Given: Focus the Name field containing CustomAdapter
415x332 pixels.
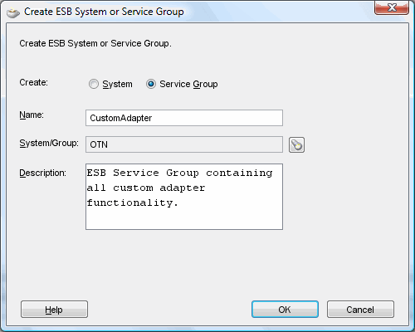Looking at the screenshot, I should tap(184, 118).
